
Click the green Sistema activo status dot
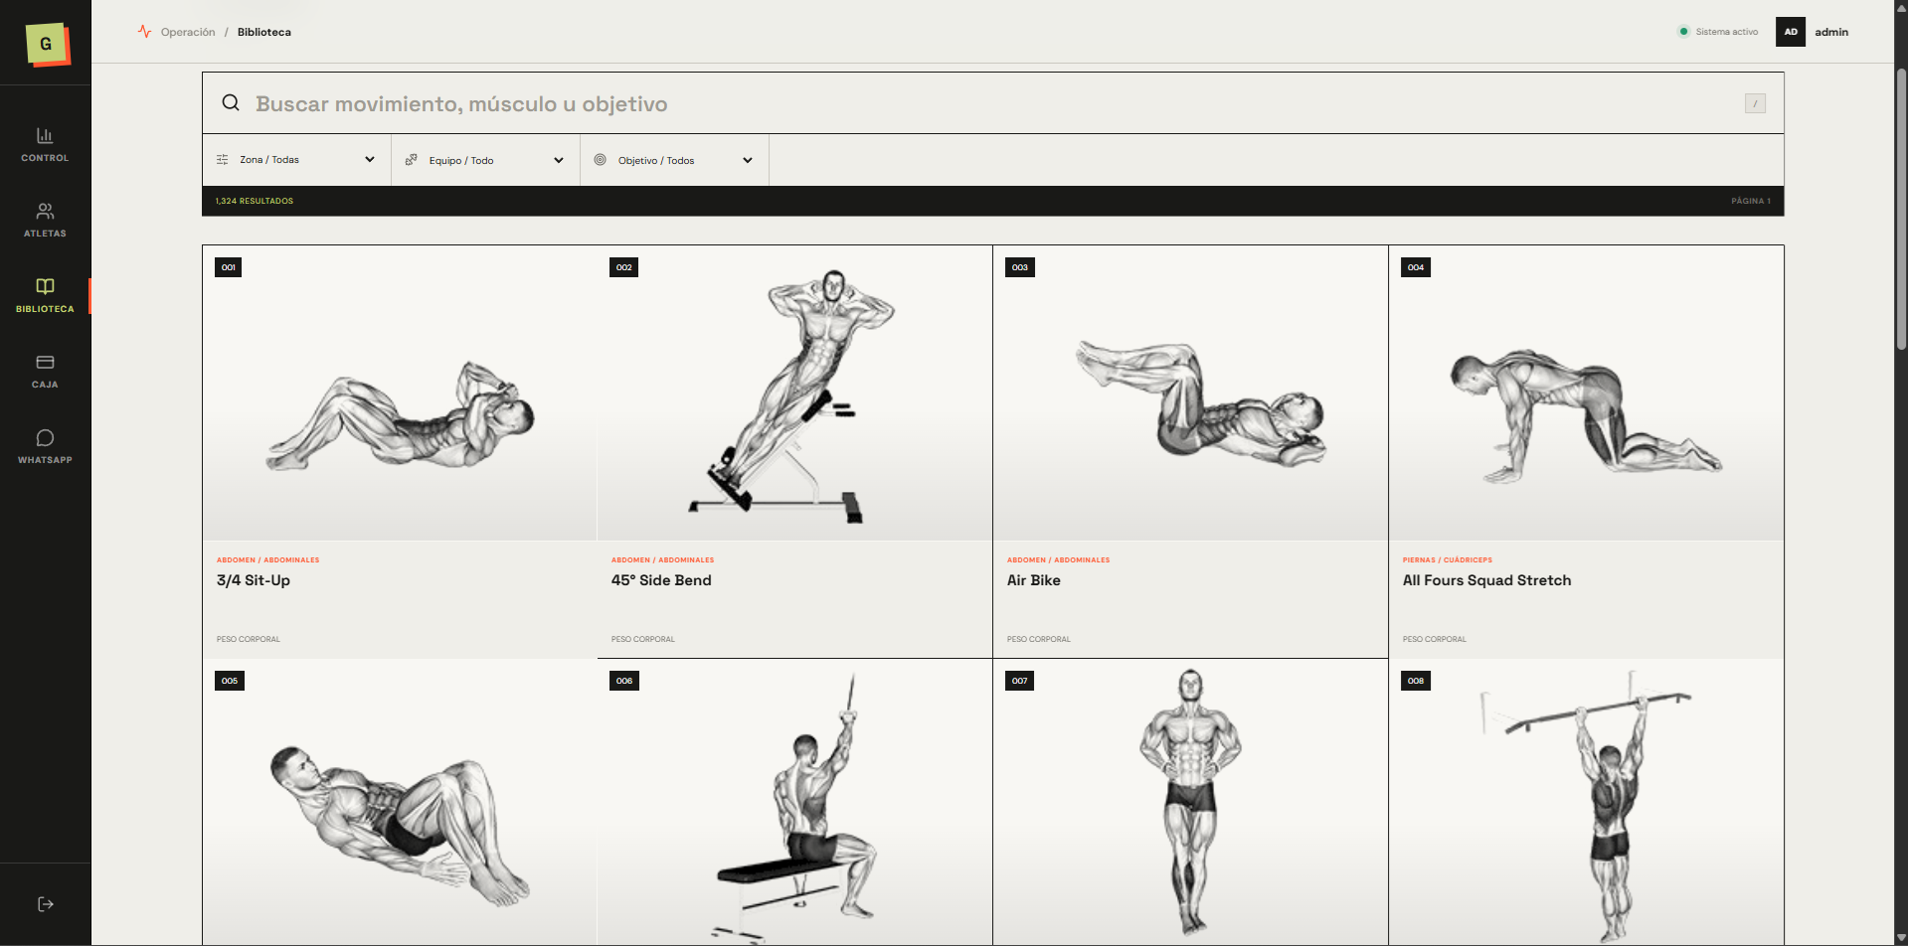1683,32
